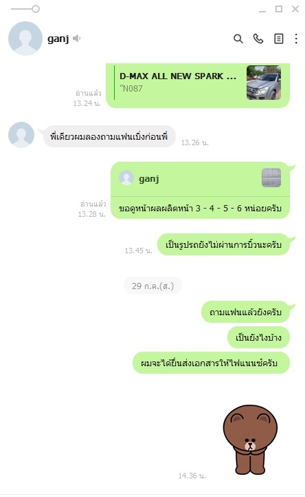Adjust the window transparency slider handle
The height and width of the screenshot is (497, 305).
[36, 9]
